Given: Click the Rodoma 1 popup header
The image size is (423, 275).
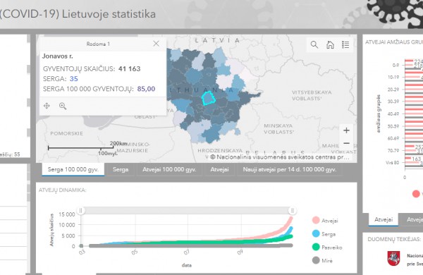Looking at the screenshot, I should click(98, 44).
